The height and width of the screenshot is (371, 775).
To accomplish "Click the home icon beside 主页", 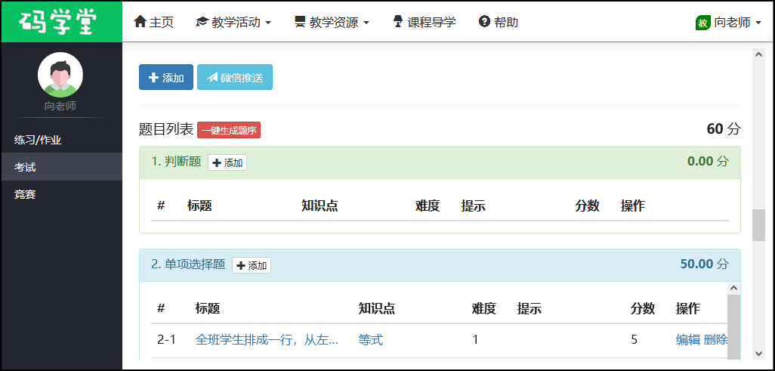I will click(140, 22).
